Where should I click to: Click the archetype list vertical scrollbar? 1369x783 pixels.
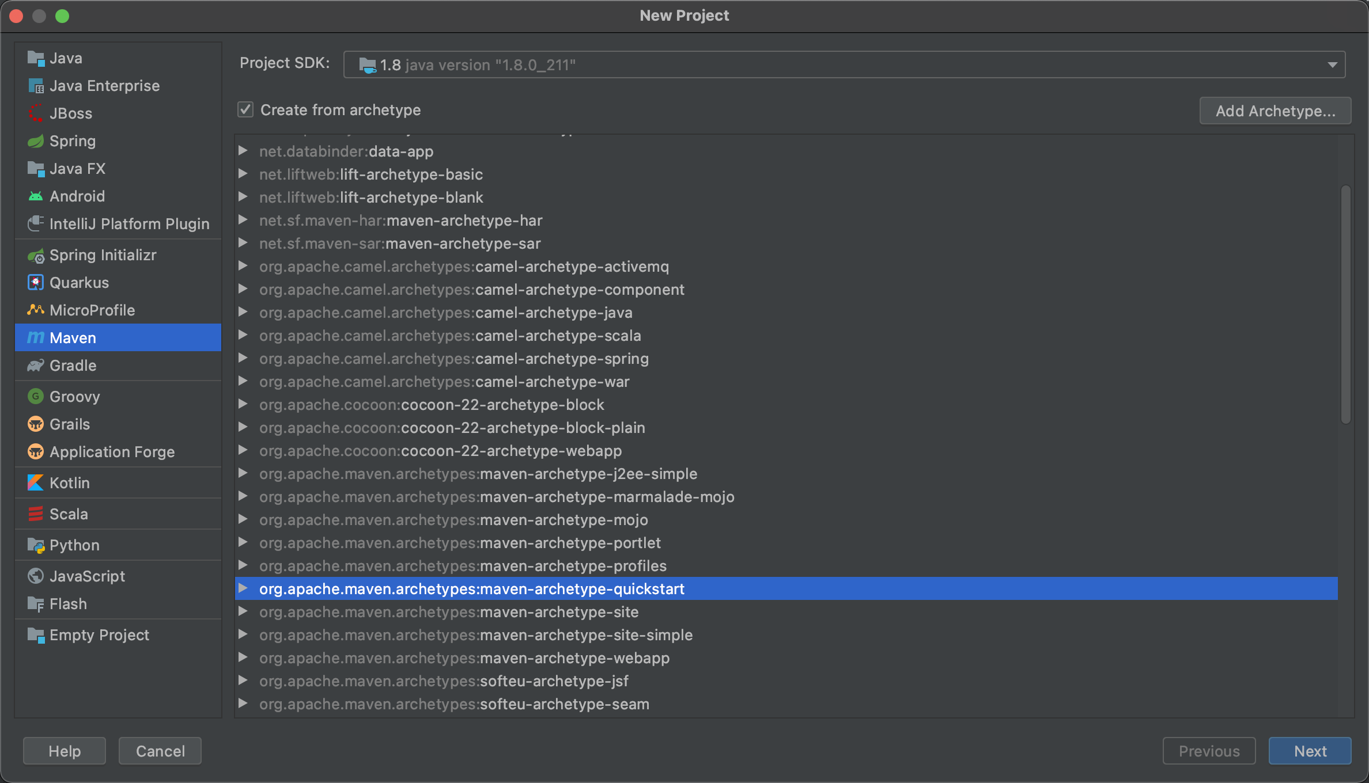coord(1346,304)
